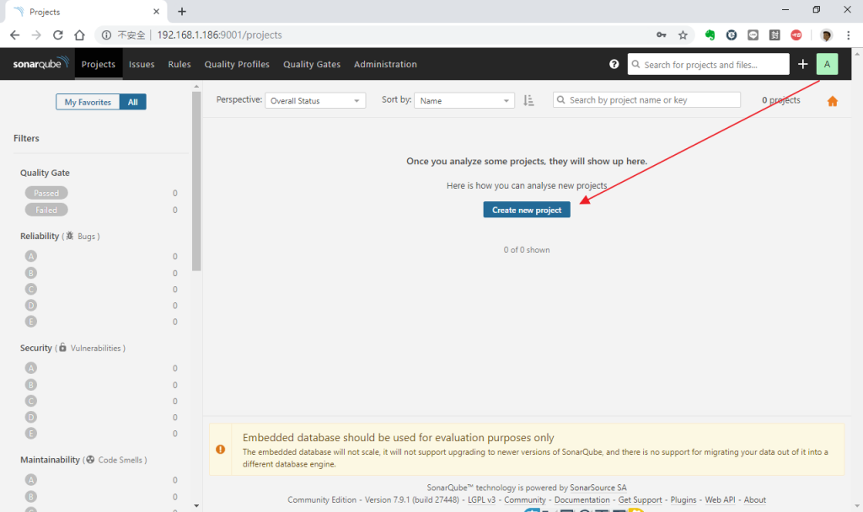Click the browser address bar URL
The width and height of the screenshot is (863, 512).
click(x=220, y=35)
